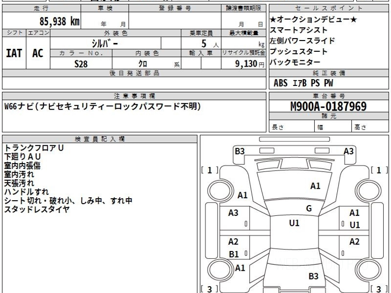Select the 車台番号 header
The width and height of the screenshot is (391, 293).
click(329, 96)
